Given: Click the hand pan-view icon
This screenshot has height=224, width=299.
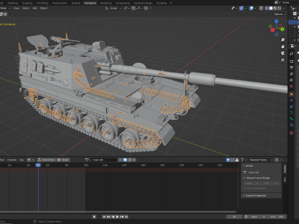Looking at the screenshot, I should (283, 47).
